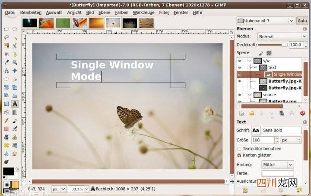Image resolution: width=311 pixels, height=196 pixels.
Task: Select the Scissors Select tool
Action: pos(15,46)
